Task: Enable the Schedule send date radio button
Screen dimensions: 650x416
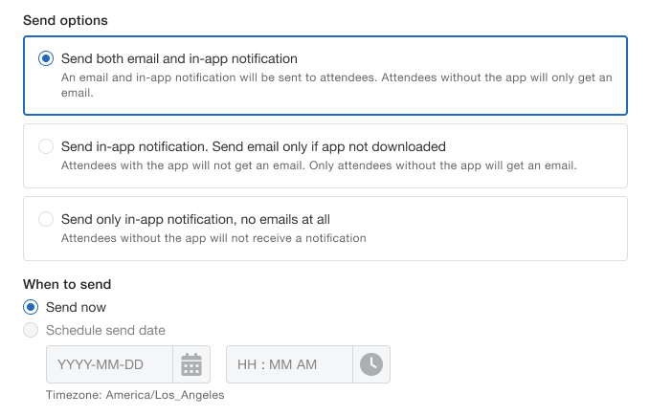Action: click(x=31, y=330)
